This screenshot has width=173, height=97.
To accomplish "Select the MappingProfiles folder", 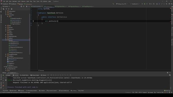I will click(12, 36).
